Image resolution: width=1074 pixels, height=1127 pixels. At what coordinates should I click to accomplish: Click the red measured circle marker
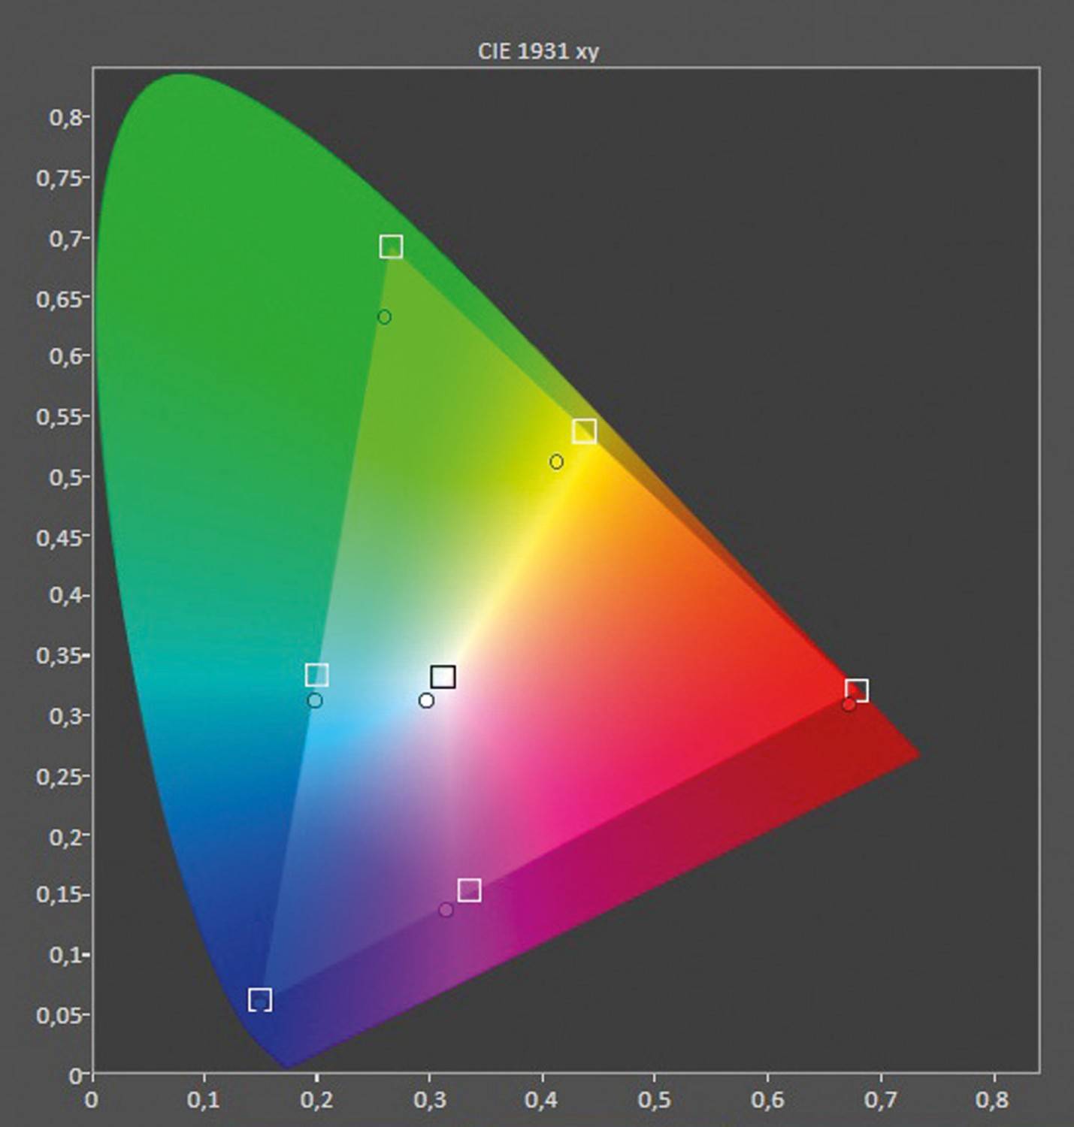849,705
